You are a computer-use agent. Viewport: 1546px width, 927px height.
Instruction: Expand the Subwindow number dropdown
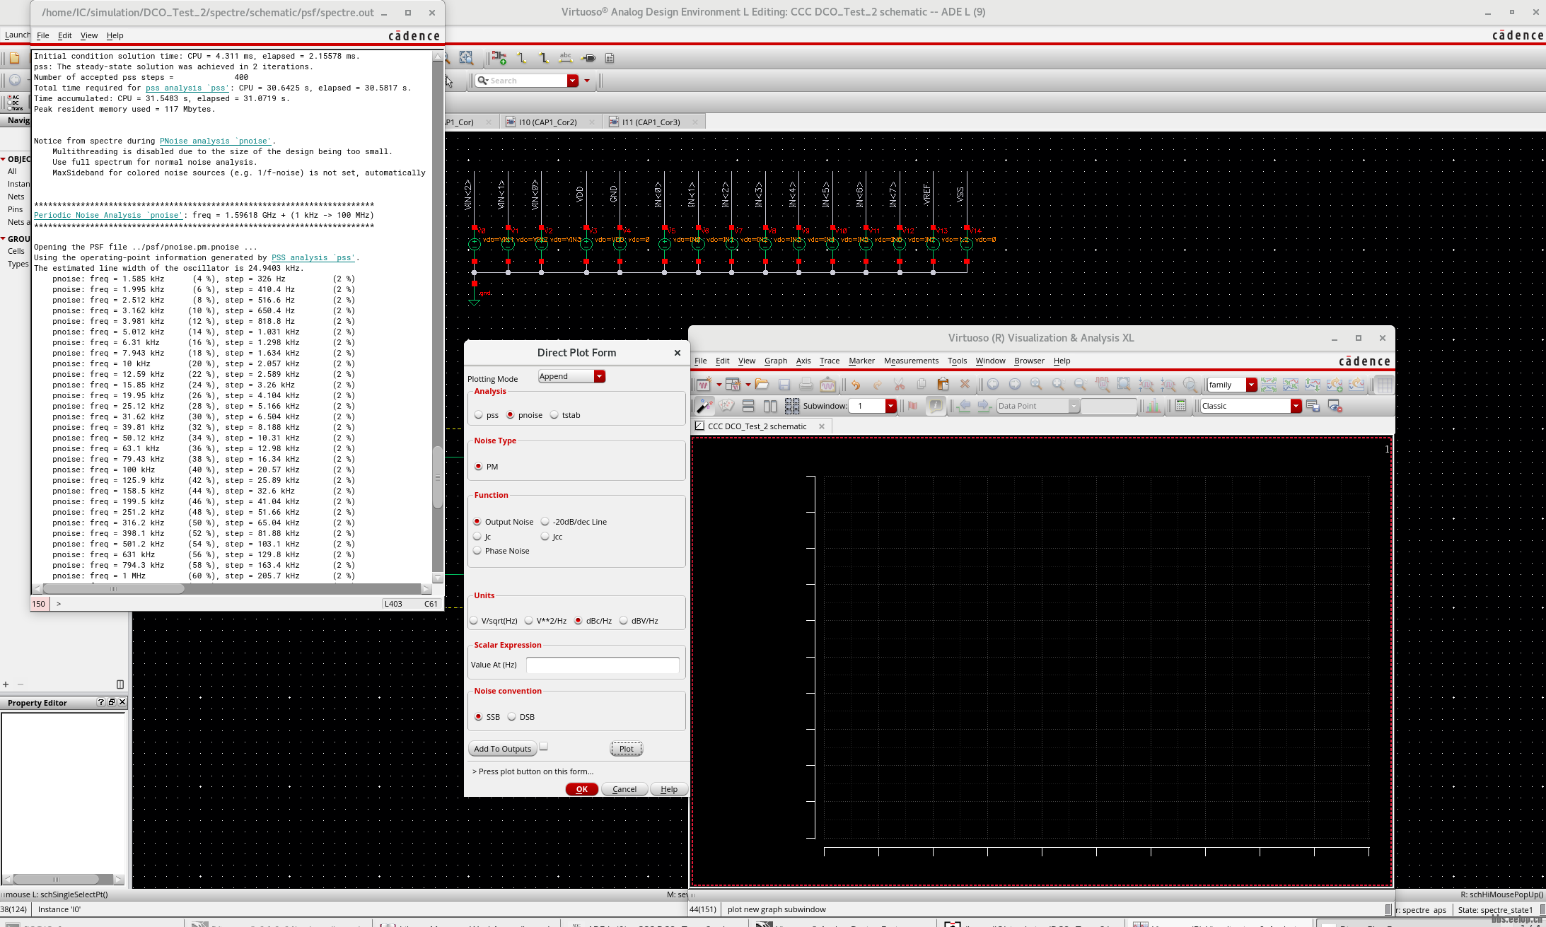click(890, 406)
